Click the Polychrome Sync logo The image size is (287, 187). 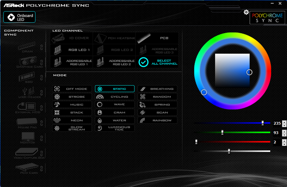point(267,18)
